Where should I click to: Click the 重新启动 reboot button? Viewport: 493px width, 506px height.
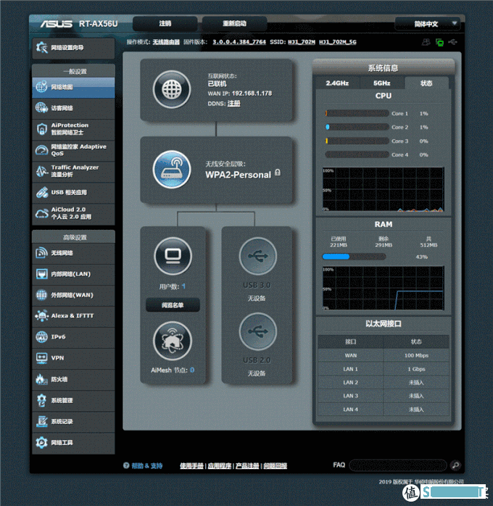tap(235, 23)
